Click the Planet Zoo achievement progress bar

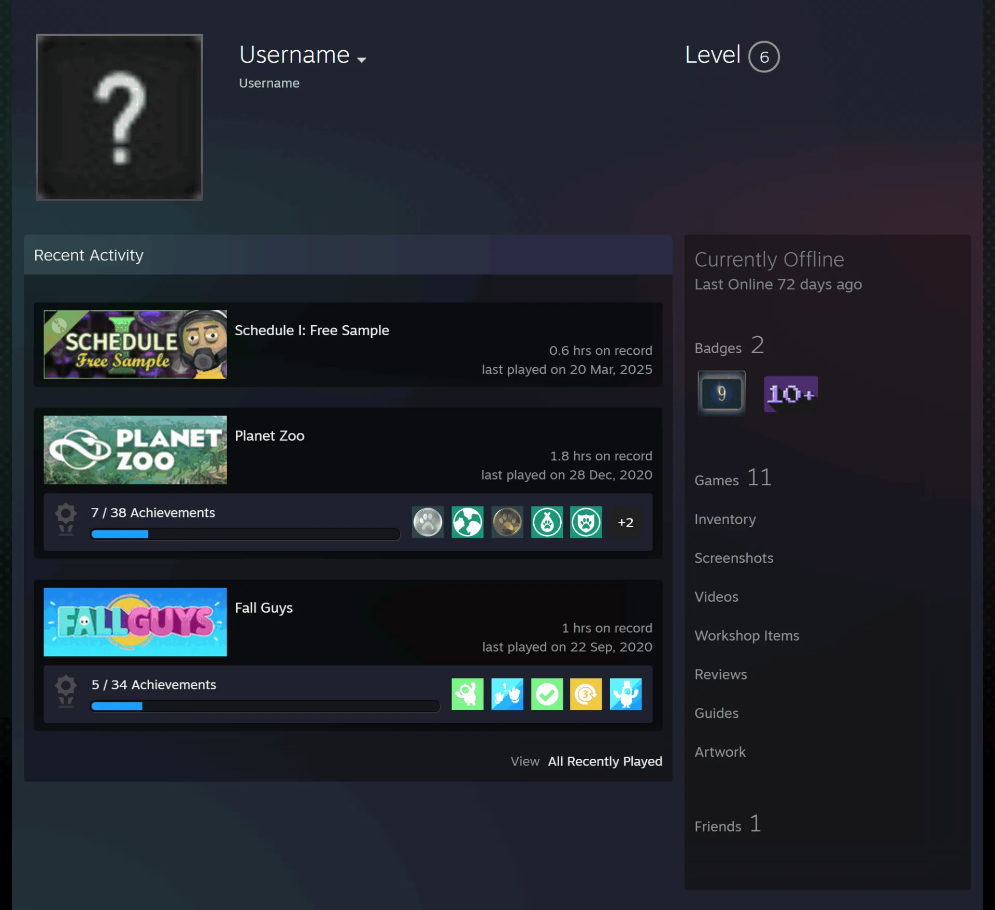245,534
